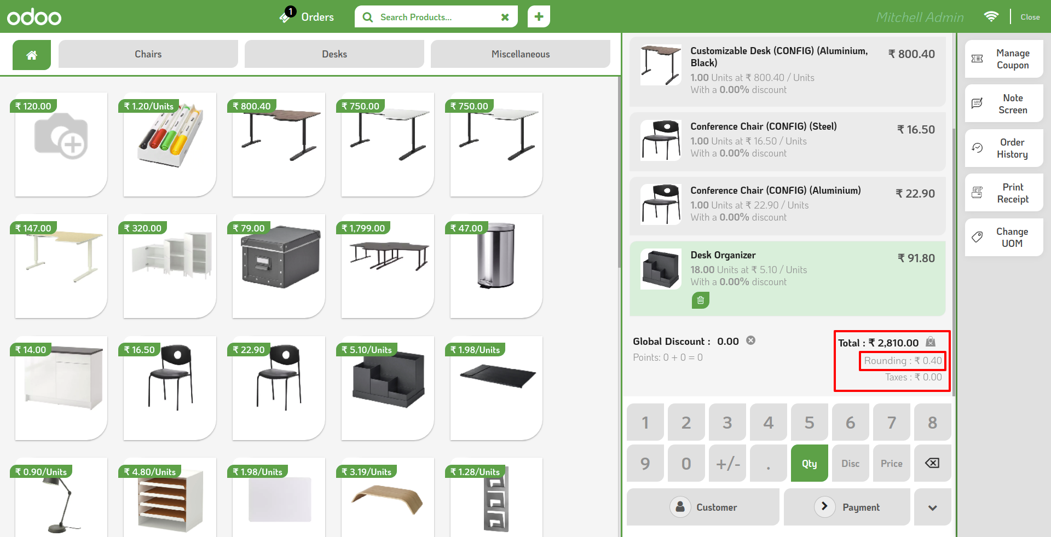Tap numpad key 8
Viewport: 1051px width, 537px height.
932,423
